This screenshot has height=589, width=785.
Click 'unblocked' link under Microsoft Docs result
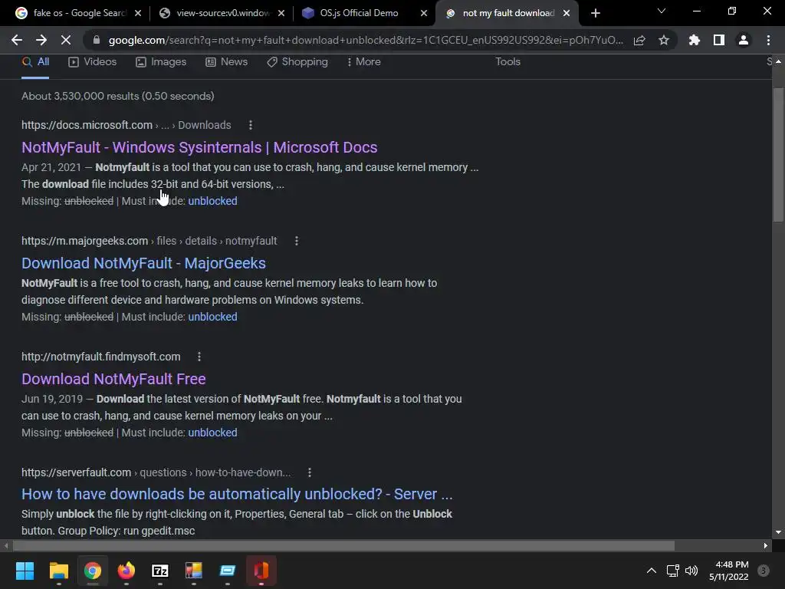pyautogui.click(x=213, y=201)
